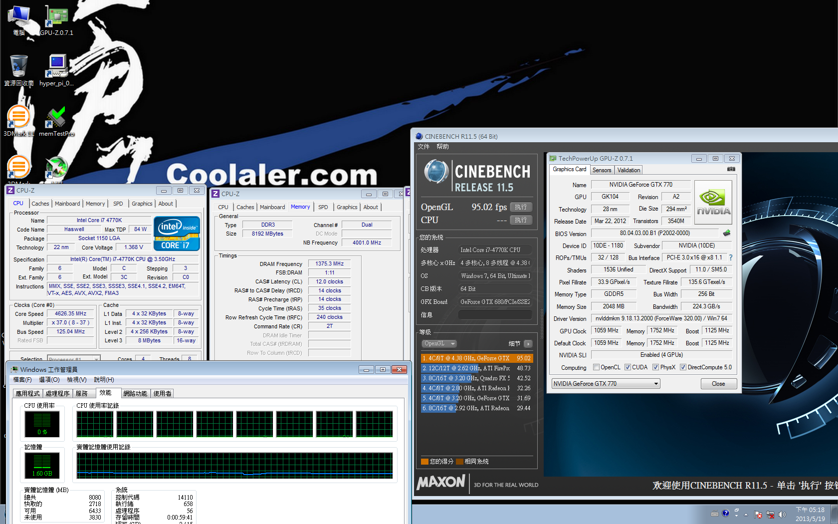Open the 檢視(V) menu in Task Manager
The image size is (838, 524).
tap(76, 380)
